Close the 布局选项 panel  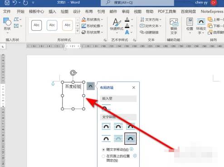pos(134,87)
